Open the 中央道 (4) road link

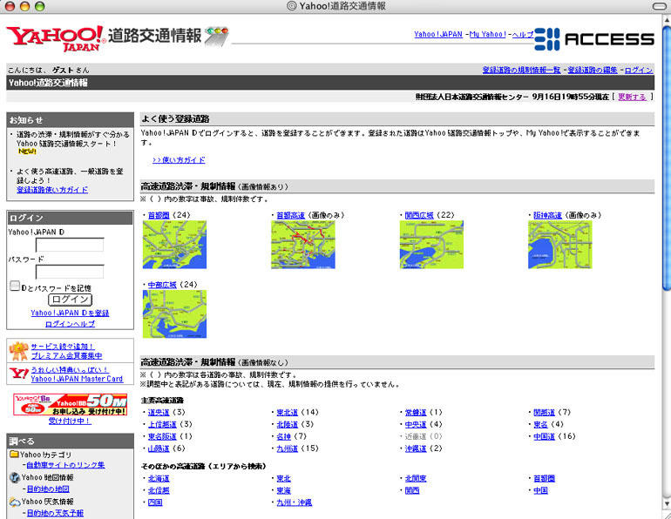416,425
